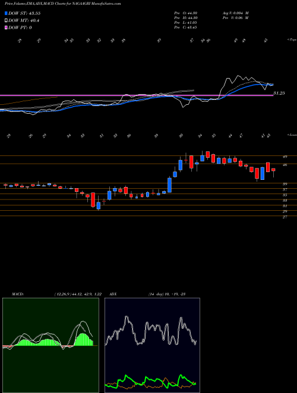Click the 31.25 label on magenta line

point(280,93)
